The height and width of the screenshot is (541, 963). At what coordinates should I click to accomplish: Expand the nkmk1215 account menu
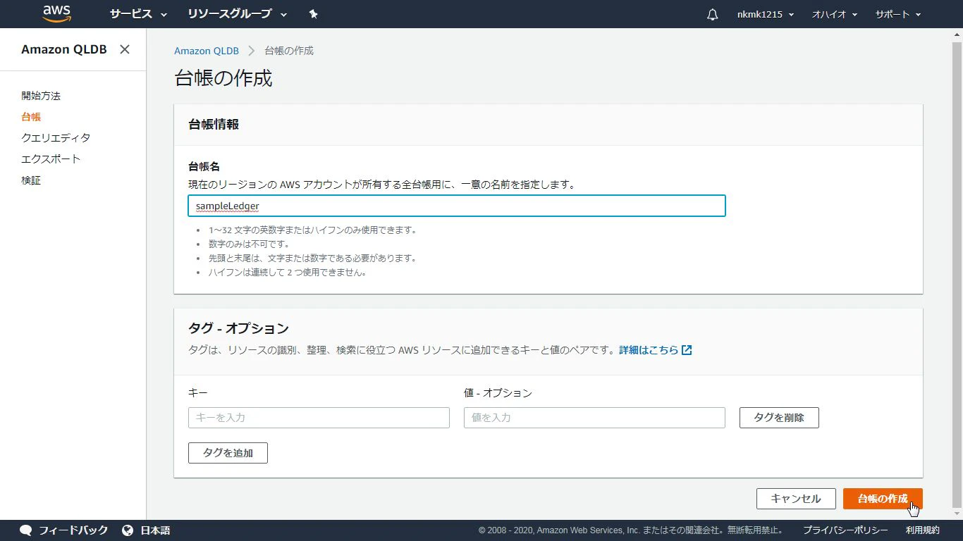pyautogui.click(x=766, y=14)
